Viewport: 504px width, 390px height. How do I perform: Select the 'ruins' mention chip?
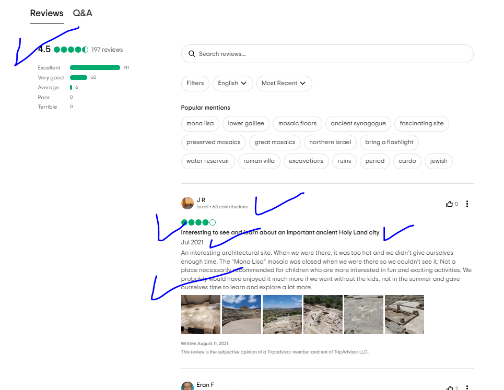(x=344, y=161)
